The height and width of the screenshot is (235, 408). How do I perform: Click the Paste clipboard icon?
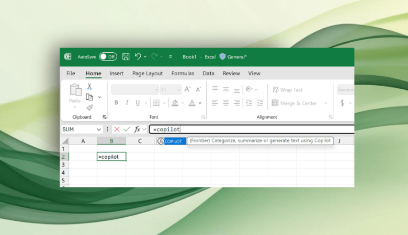(75, 90)
